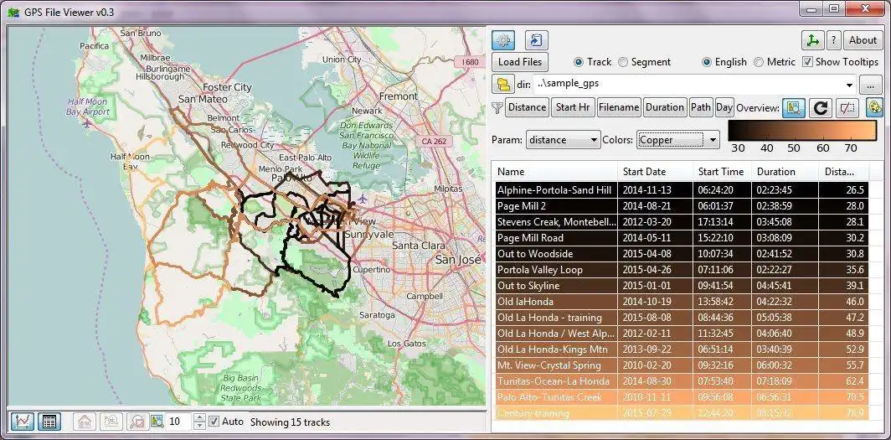Sort by the Duration column header
Image resolution: width=891 pixels, height=440 pixels.
785,171
